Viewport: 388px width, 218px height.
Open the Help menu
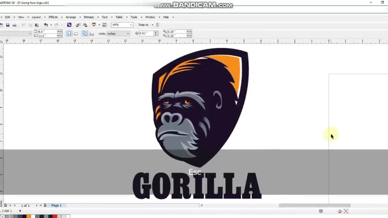pos(166,17)
